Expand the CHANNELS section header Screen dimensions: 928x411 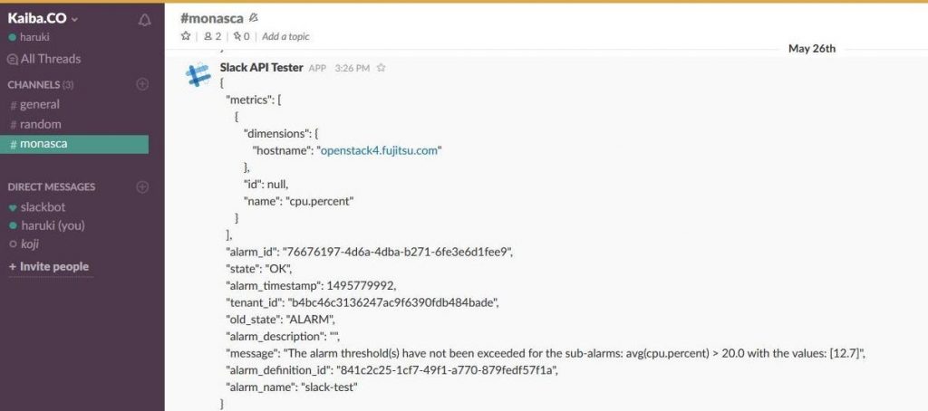[x=40, y=84]
